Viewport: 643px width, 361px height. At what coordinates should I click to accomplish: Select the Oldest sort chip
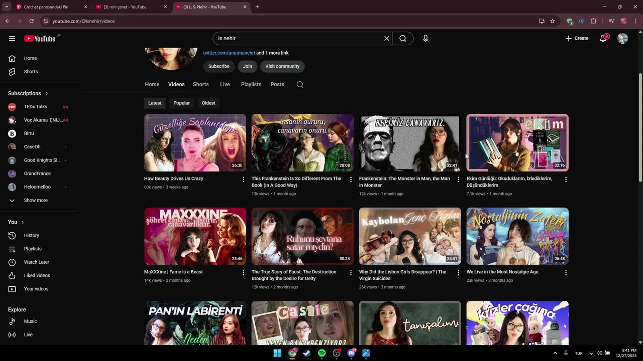pyautogui.click(x=208, y=103)
